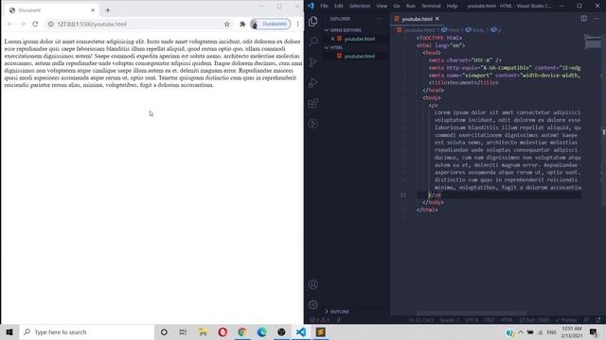Image resolution: width=606 pixels, height=340 pixels.
Task: Open the Chrome profile button
Action: [x=270, y=24]
